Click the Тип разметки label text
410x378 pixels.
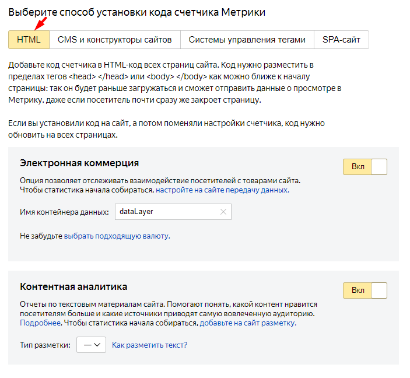pos(45,345)
